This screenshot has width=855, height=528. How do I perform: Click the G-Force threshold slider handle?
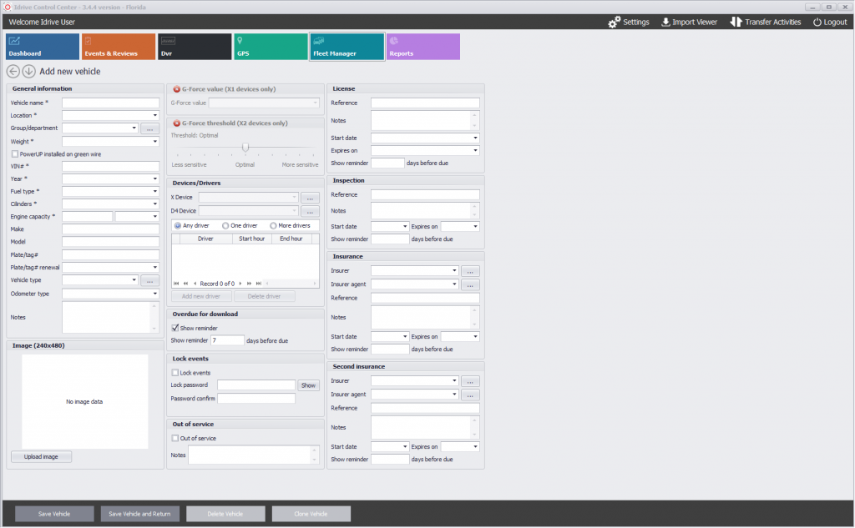(x=245, y=147)
